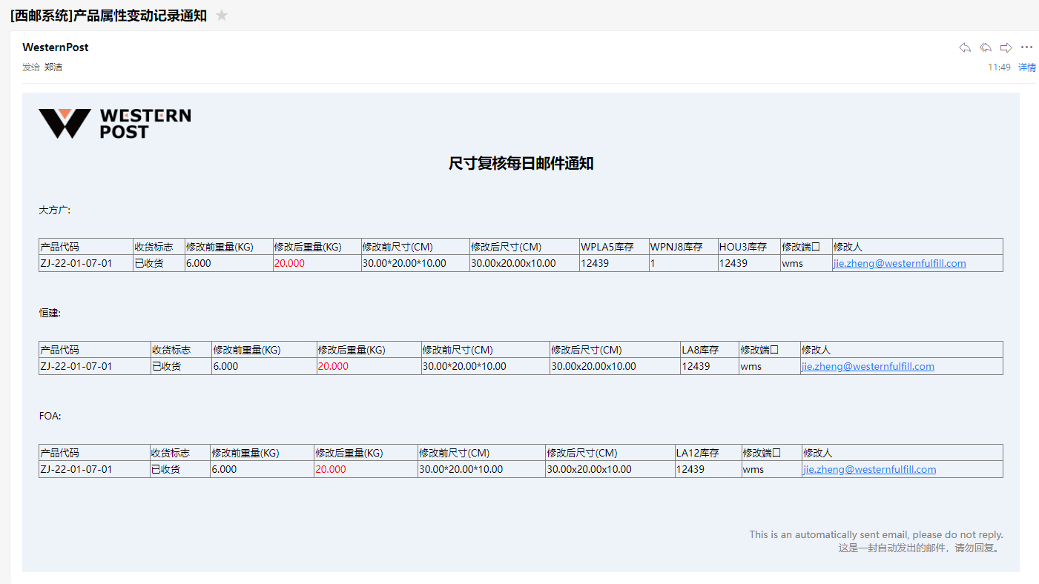The image size is (1039, 584).
Task: Click 已收货 status in 大方广 table
Action: [x=149, y=263]
